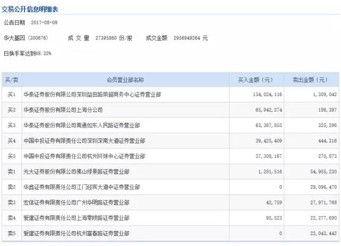Click buy amount 134,024,116
This screenshot has width=341, height=246.
click(x=267, y=94)
